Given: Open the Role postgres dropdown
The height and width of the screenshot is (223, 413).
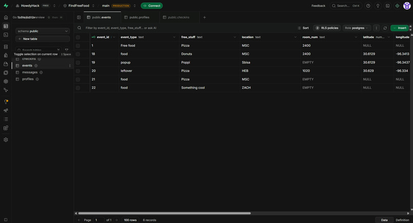Looking at the screenshot, I should click(x=357, y=28).
